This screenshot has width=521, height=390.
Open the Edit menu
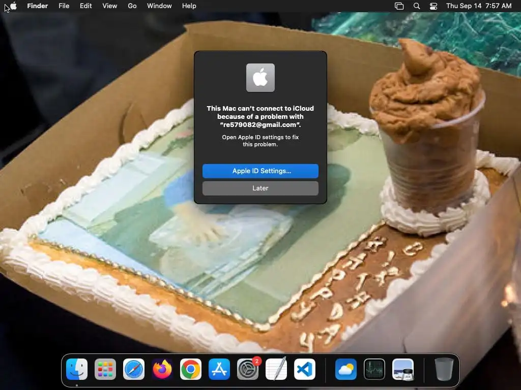click(85, 6)
